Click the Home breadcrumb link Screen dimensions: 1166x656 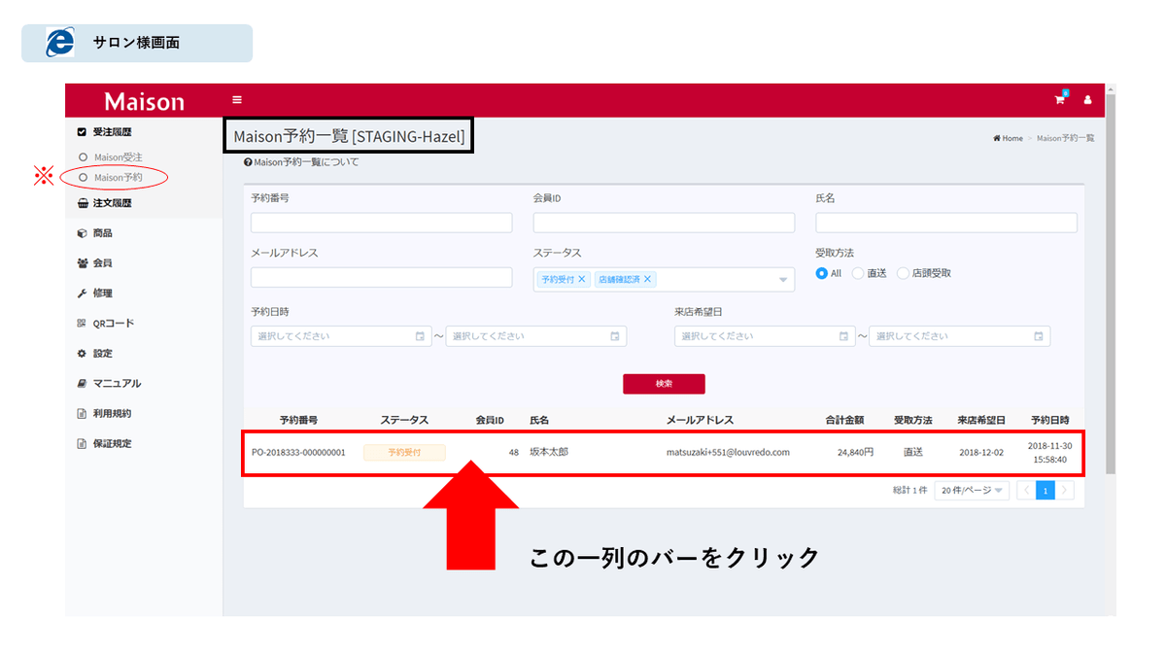point(1008,138)
